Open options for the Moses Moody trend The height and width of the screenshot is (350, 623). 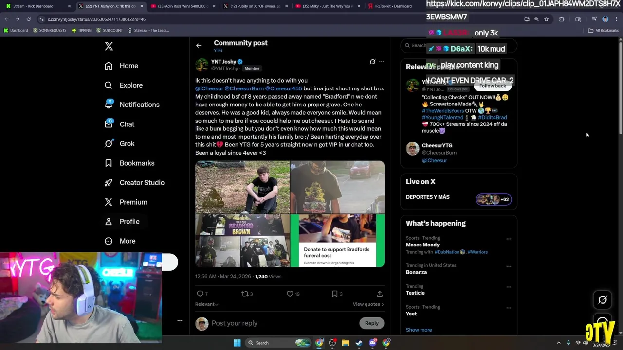pos(509,239)
